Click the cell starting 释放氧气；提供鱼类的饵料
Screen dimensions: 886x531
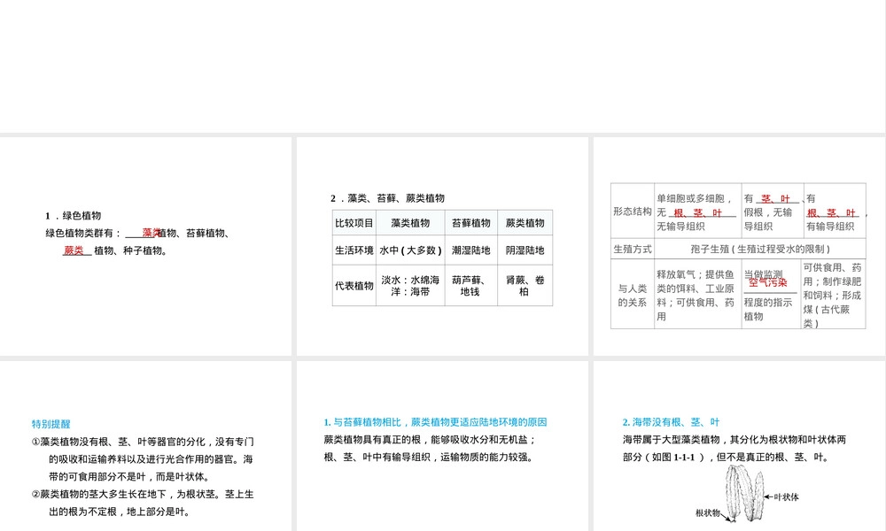tap(698, 295)
